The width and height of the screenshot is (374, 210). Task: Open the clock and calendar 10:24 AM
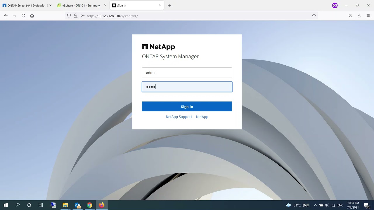coord(353,205)
